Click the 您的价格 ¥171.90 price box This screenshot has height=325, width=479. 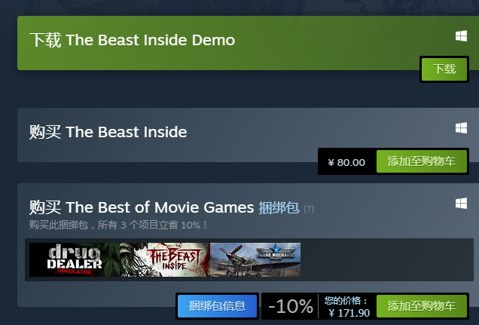pos(347,307)
